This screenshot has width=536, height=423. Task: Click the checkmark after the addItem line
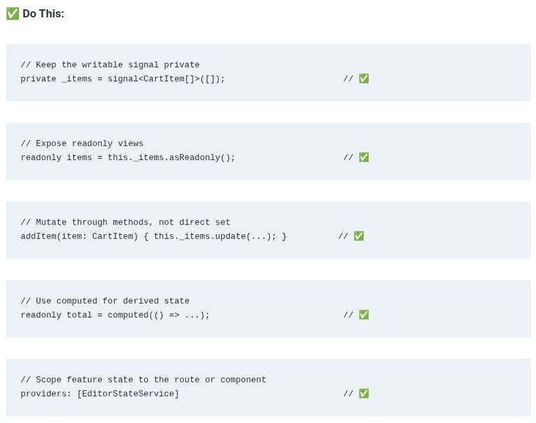pos(358,236)
